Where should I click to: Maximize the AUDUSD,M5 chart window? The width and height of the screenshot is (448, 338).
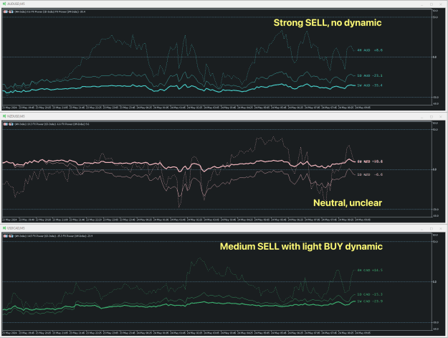[x=432, y=4]
